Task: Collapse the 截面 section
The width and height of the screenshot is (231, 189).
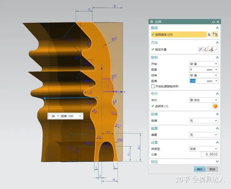Action: coord(217,28)
